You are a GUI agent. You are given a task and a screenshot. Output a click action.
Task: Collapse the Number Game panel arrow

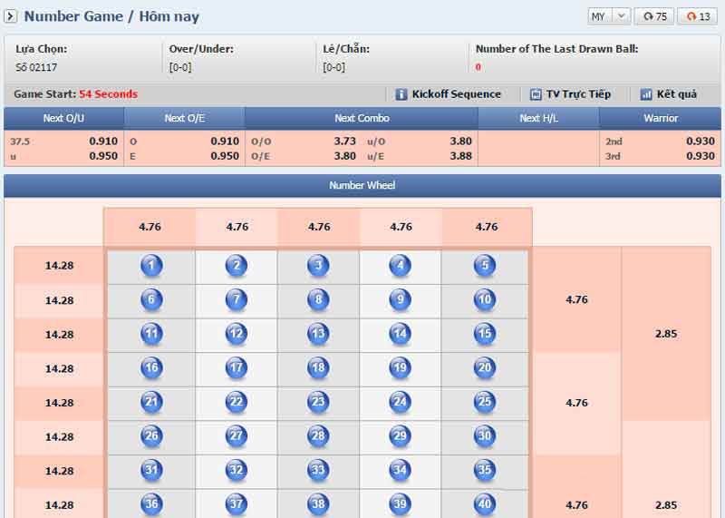click(x=12, y=16)
